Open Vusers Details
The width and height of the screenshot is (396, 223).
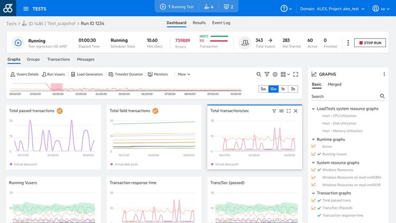pyautogui.click(x=24, y=75)
